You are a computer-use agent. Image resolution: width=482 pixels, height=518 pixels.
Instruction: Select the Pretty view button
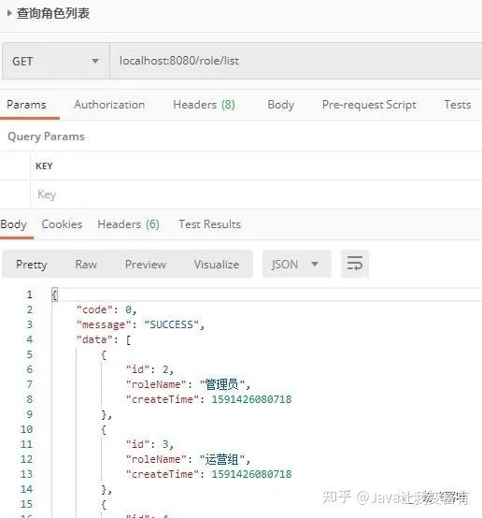tap(32, 265)
